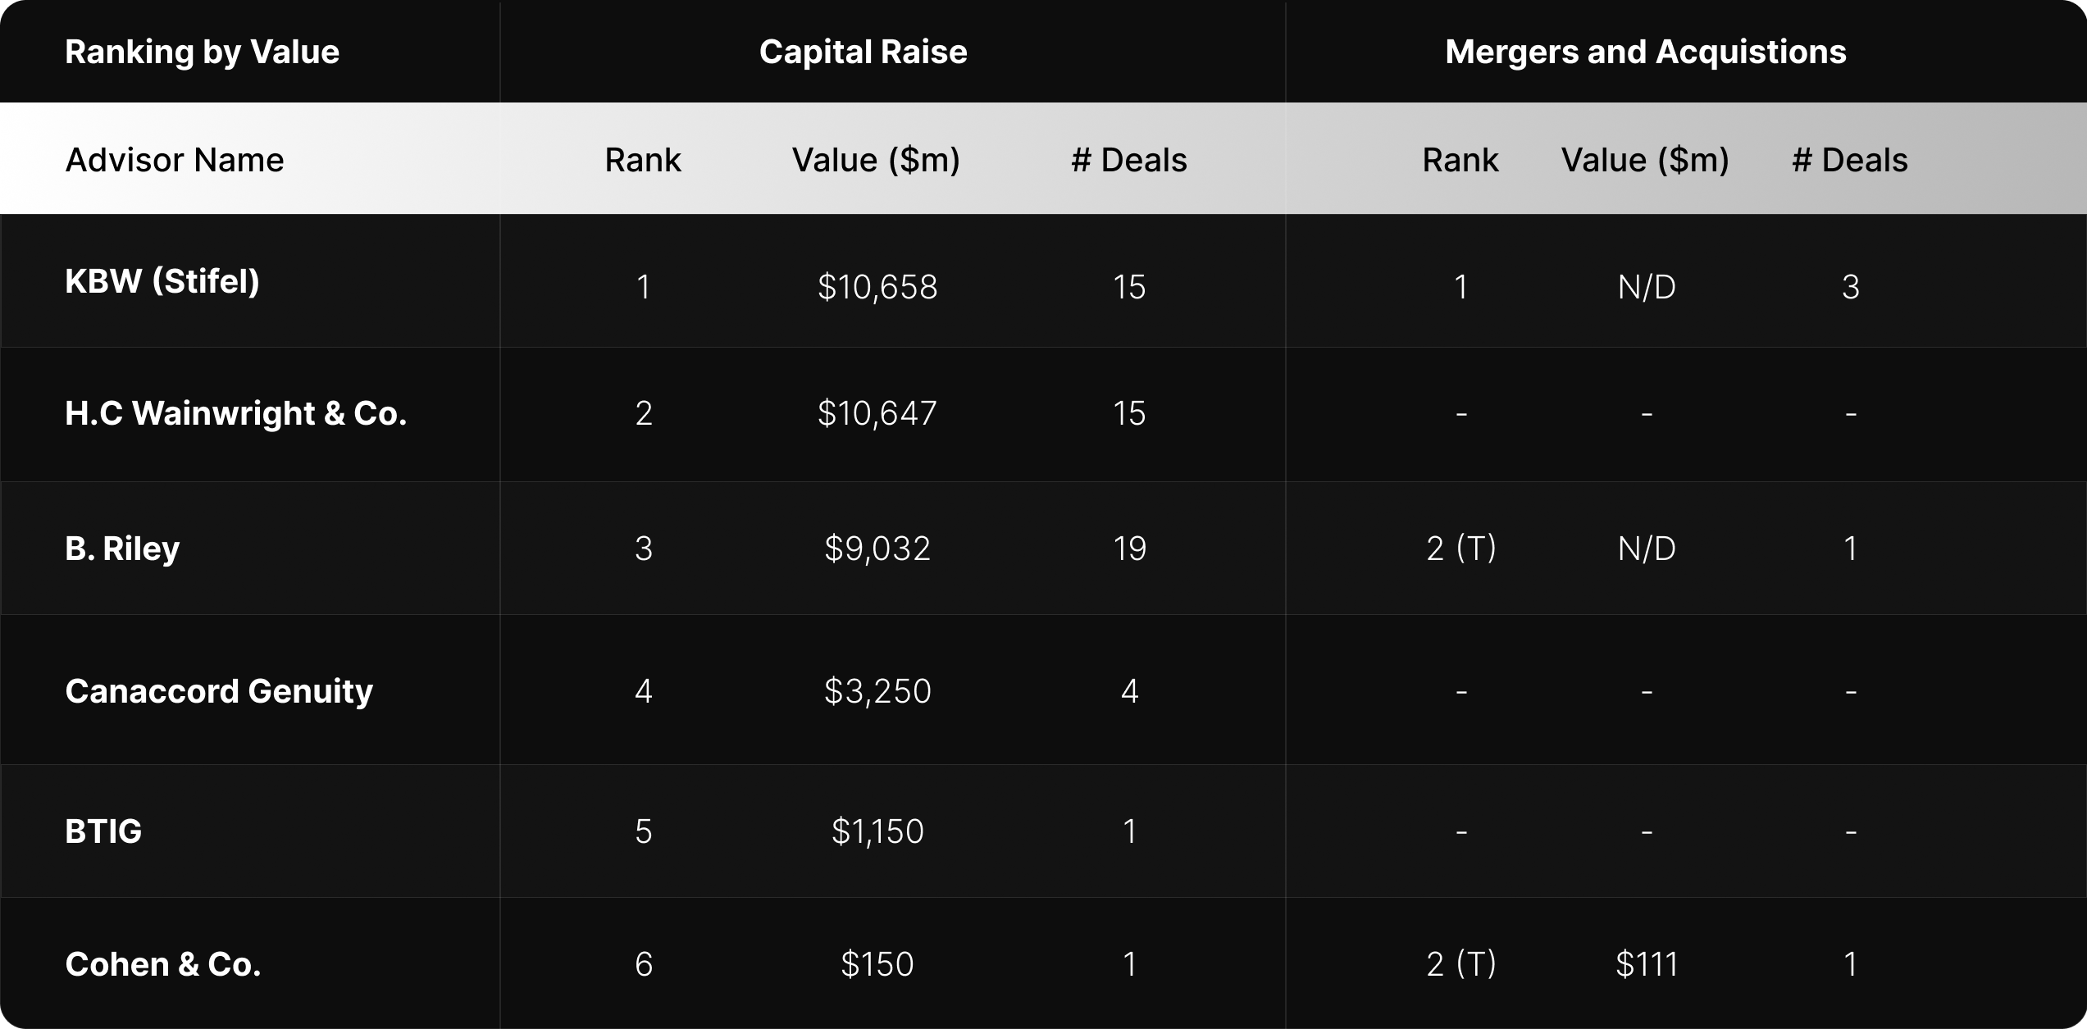This screenshot has width=2087, height=1029.
Task: Select the $9,032 value for B. Riley
Action: 877,549
